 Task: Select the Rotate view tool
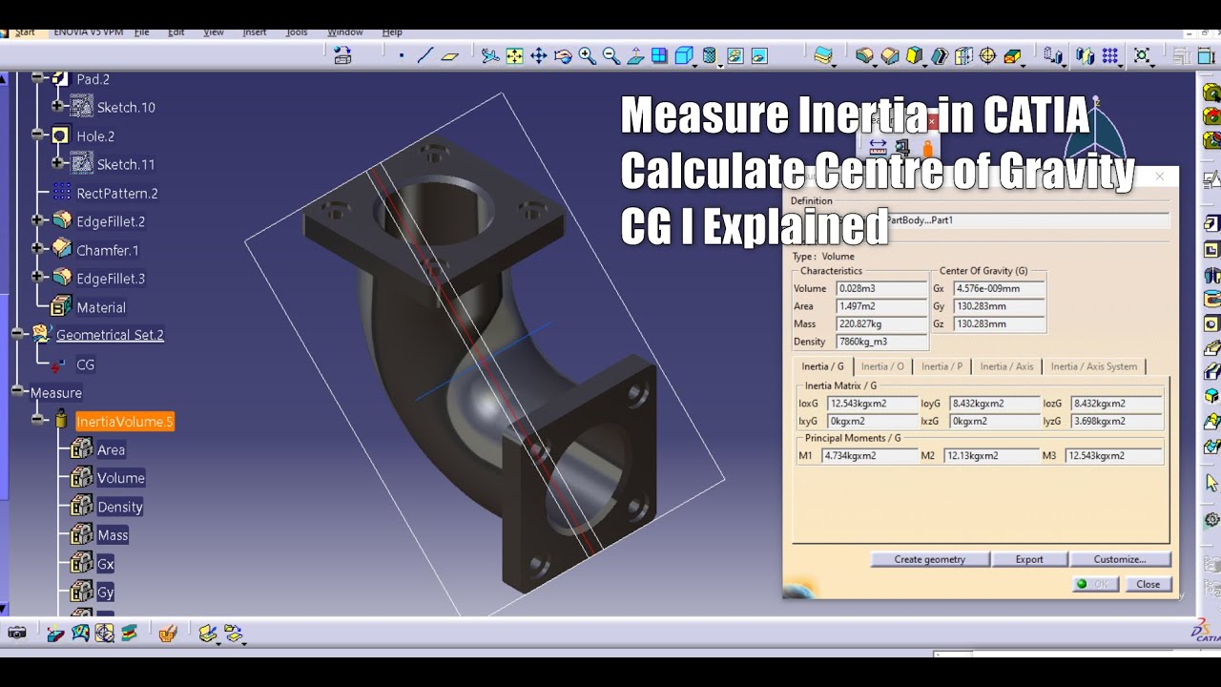click(563, 56)
